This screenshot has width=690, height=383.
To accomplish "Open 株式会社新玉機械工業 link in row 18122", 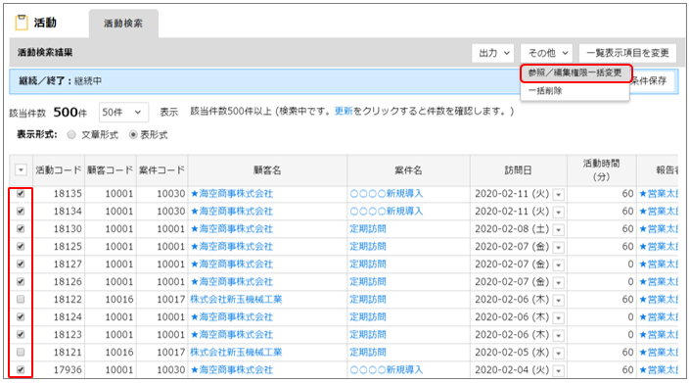I will [236, 300].
